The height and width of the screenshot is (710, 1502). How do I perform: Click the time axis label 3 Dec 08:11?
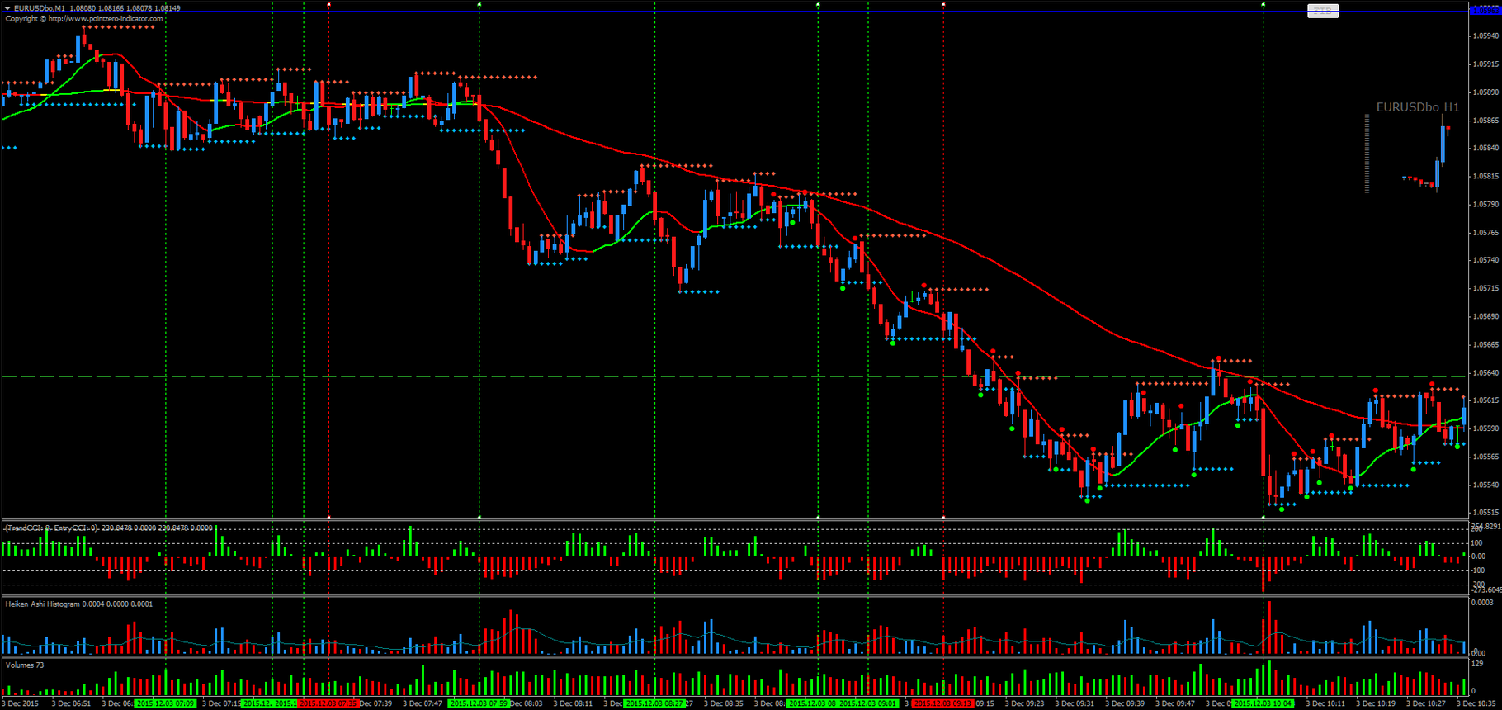[573, 703]
